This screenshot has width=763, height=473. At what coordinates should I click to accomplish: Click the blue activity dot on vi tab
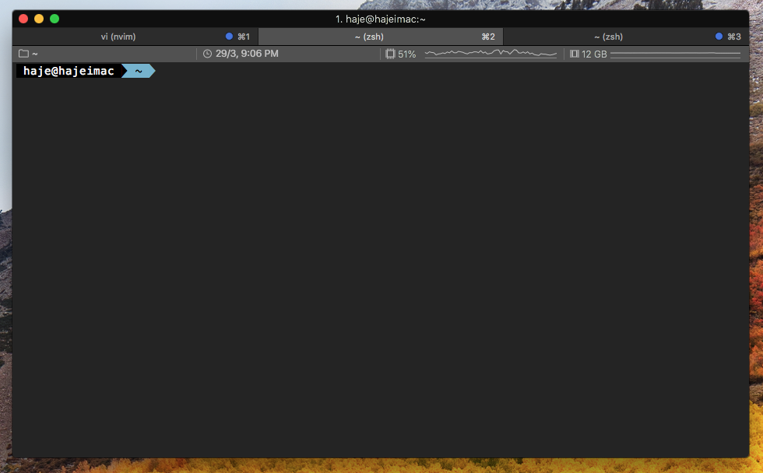point(229,37)
